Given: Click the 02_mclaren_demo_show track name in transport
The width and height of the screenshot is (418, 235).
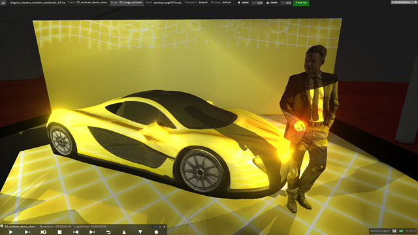Looking at the screenshot, I should [x=20, y=227].
